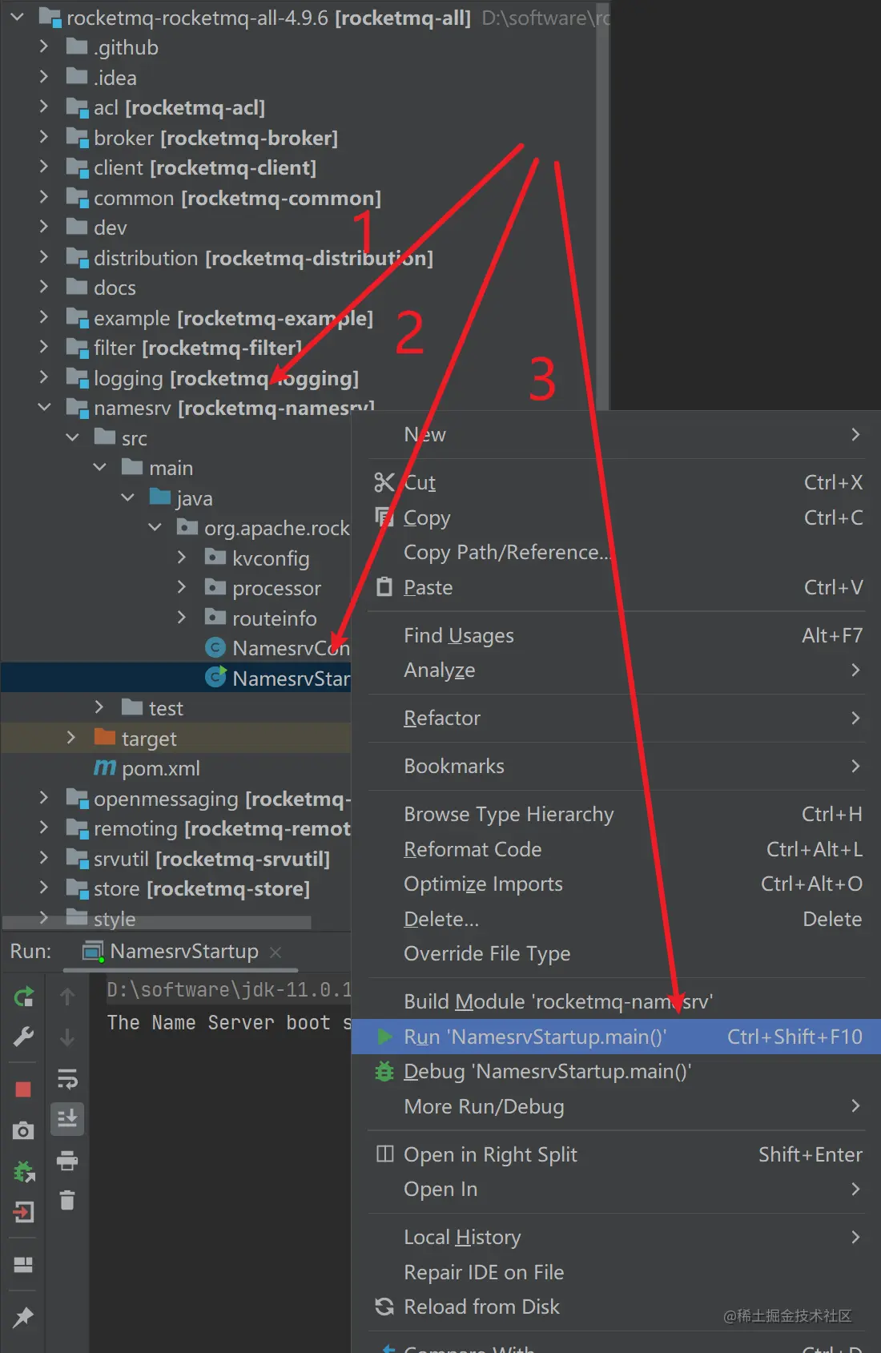Select the docs folder
The image size is (881, 1353).
(115, 288)
